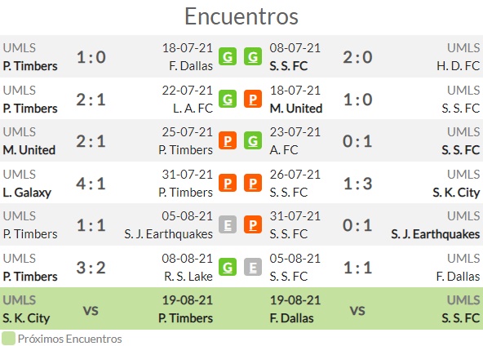Viewport: 483px width, 346px height.
Task: Select the 4 : 1 score of L. Galaxy match
Action: 91,184
